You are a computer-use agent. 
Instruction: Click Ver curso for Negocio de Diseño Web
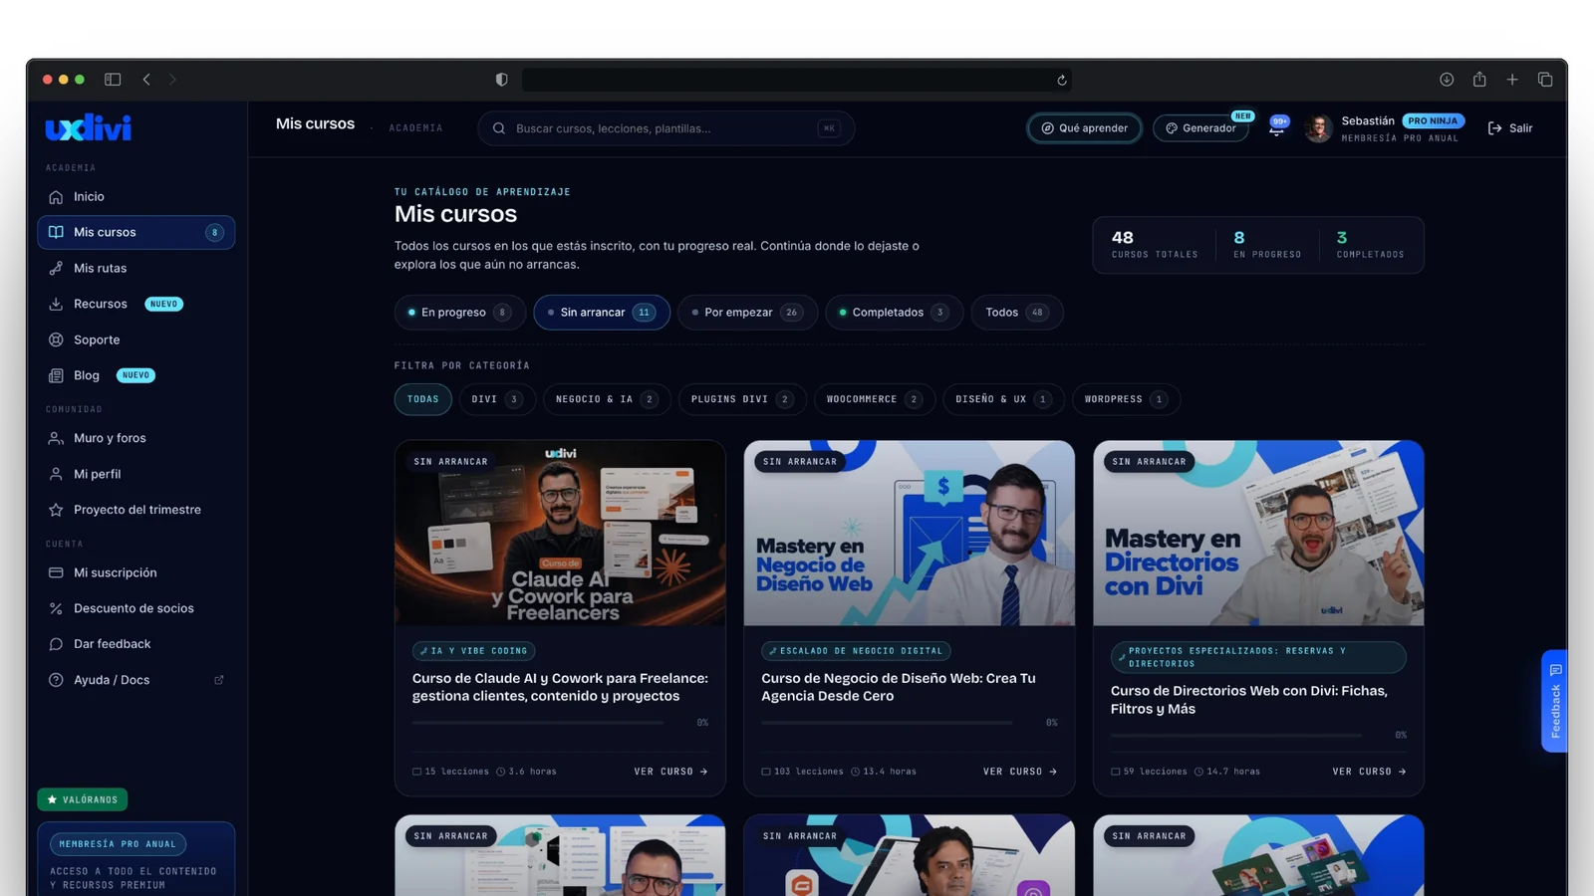(1020, 772)
